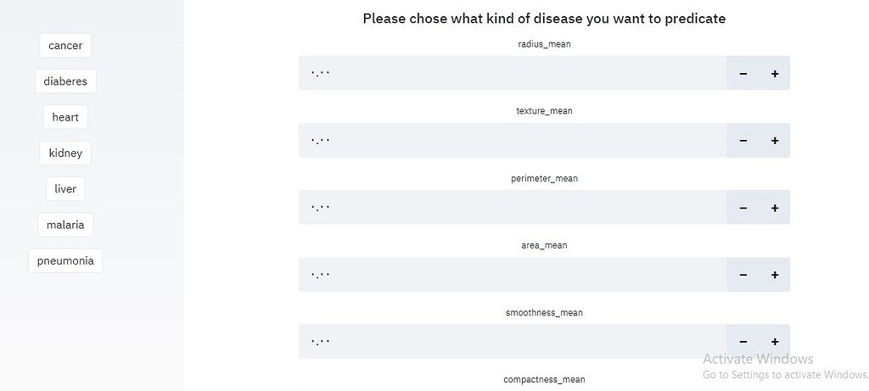Viewport: 869px width, 391px height.
Task: Increment the perimeter_mean value
Action: point(774,208)
